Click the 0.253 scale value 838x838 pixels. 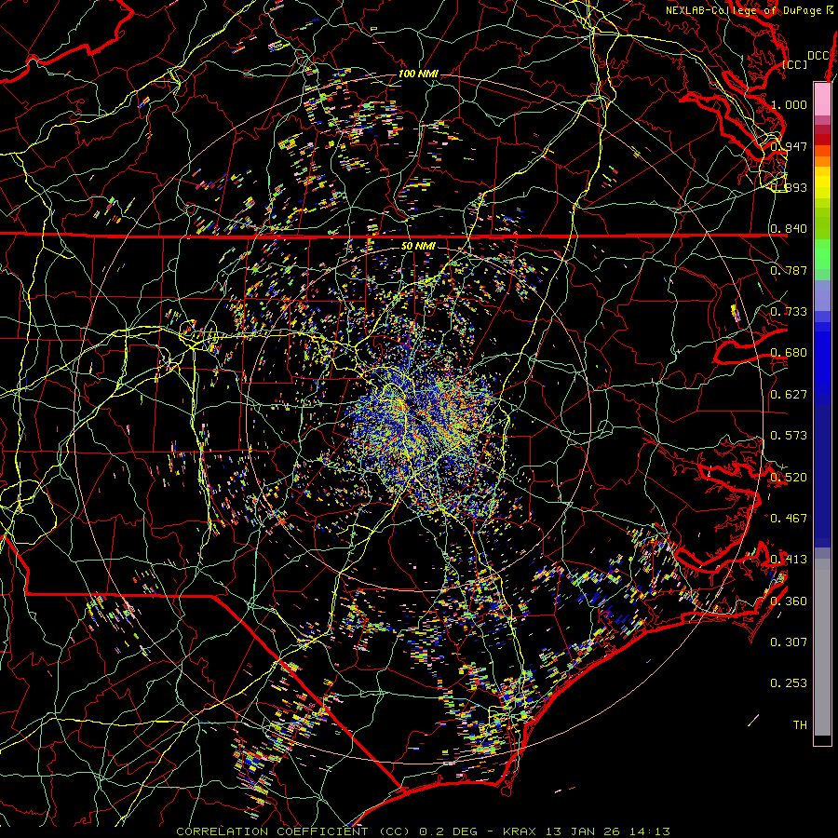[x=789, y=683]
